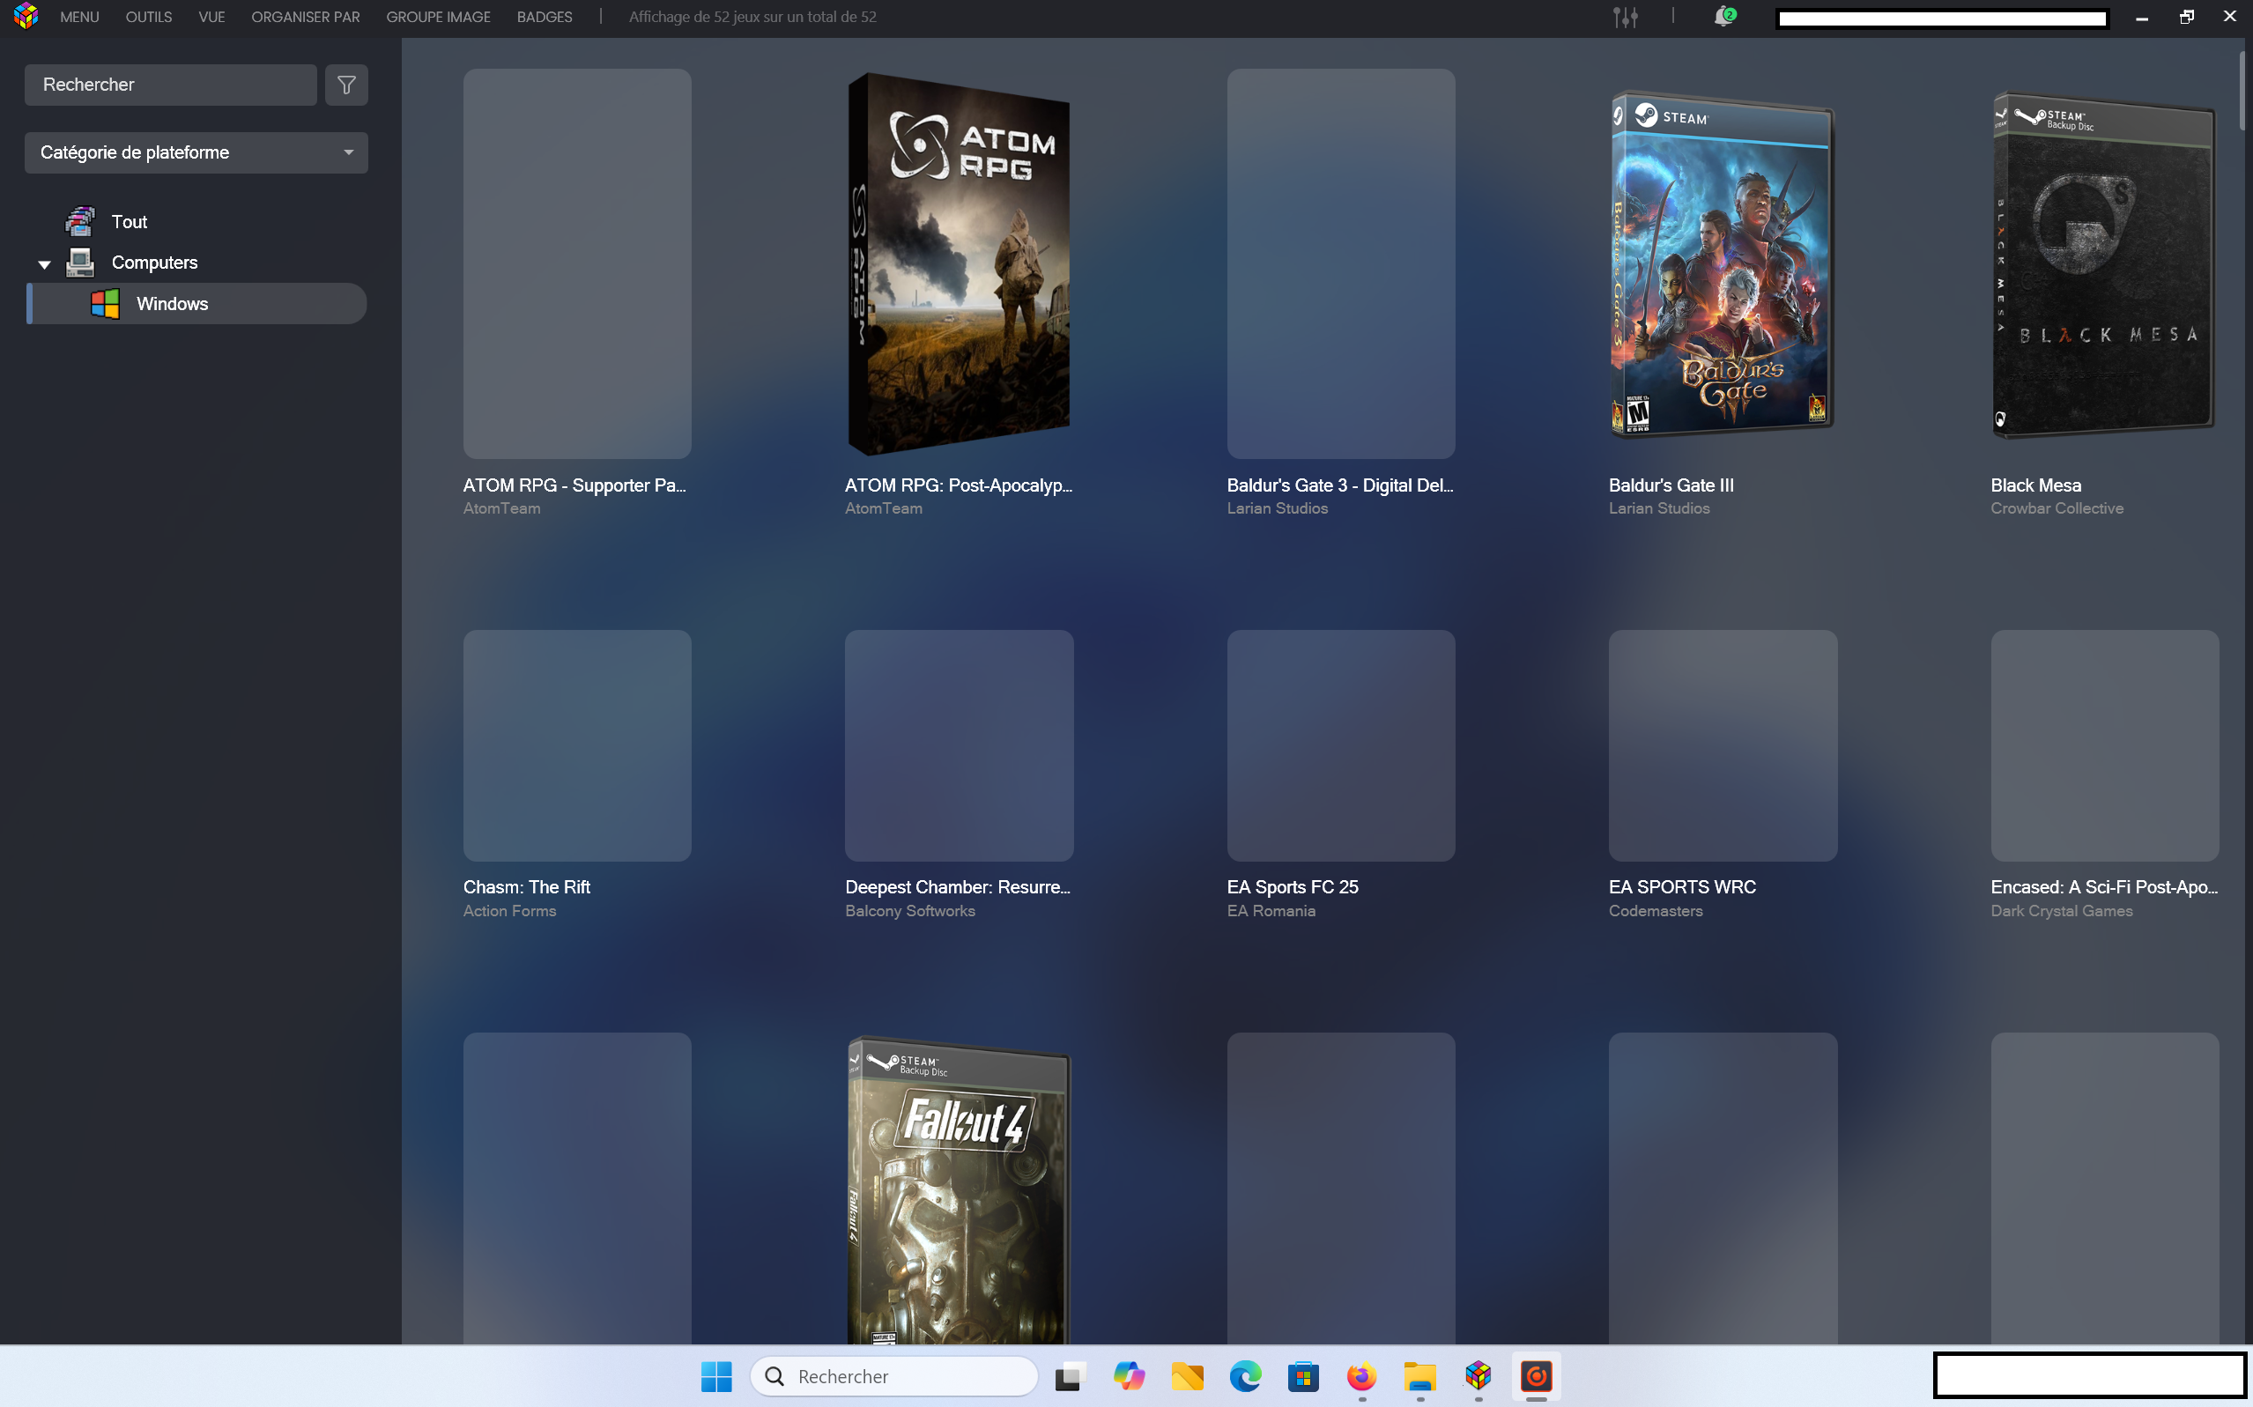This screenshot has height=1407, width=2253.
Task: Click the sliders settings icon in title bar
Action: [x=1626, y=17]
